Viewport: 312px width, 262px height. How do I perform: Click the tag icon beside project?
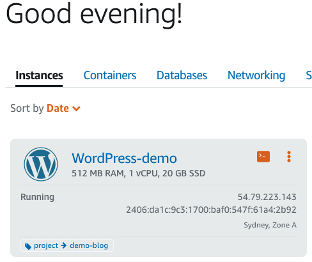[x=28, y=246]
